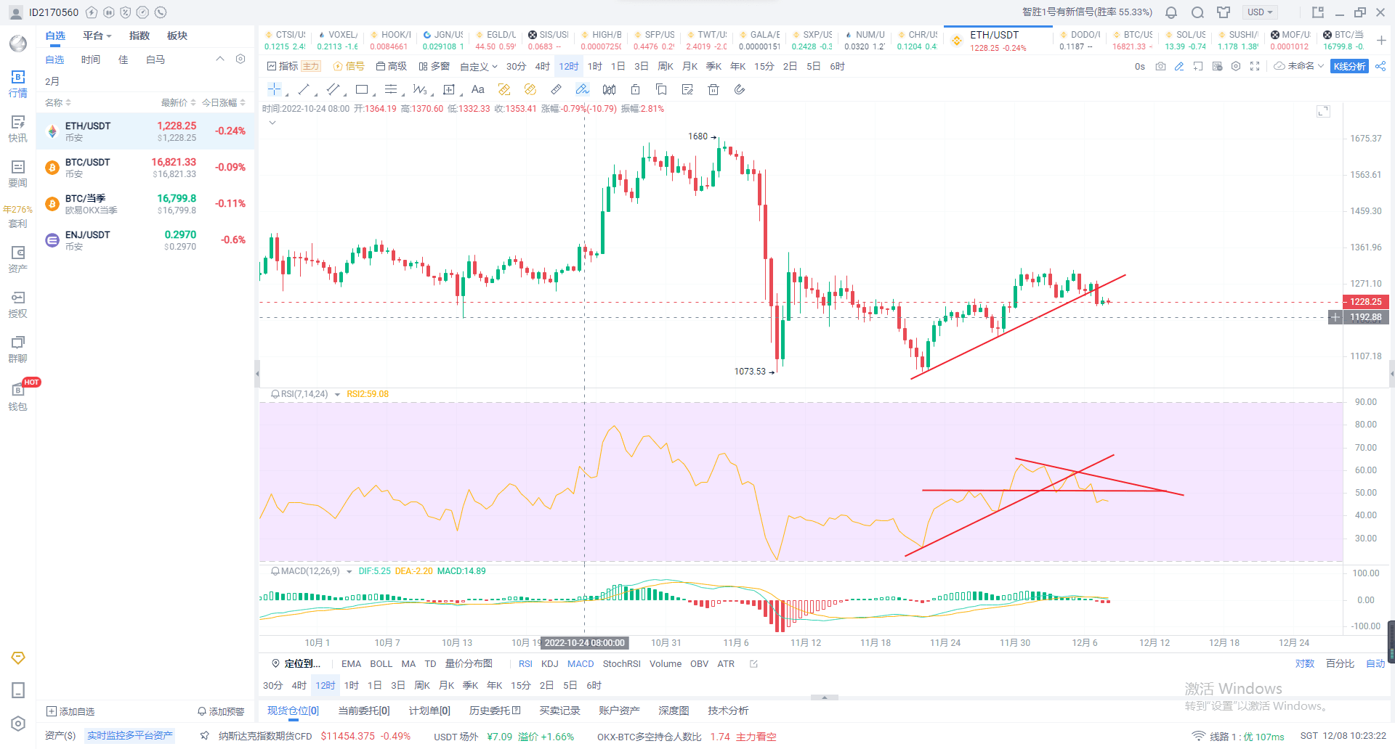Click the blue pencil edit icon top right
Viewport: 1395px width, 749px height.
coord(1179,66)
